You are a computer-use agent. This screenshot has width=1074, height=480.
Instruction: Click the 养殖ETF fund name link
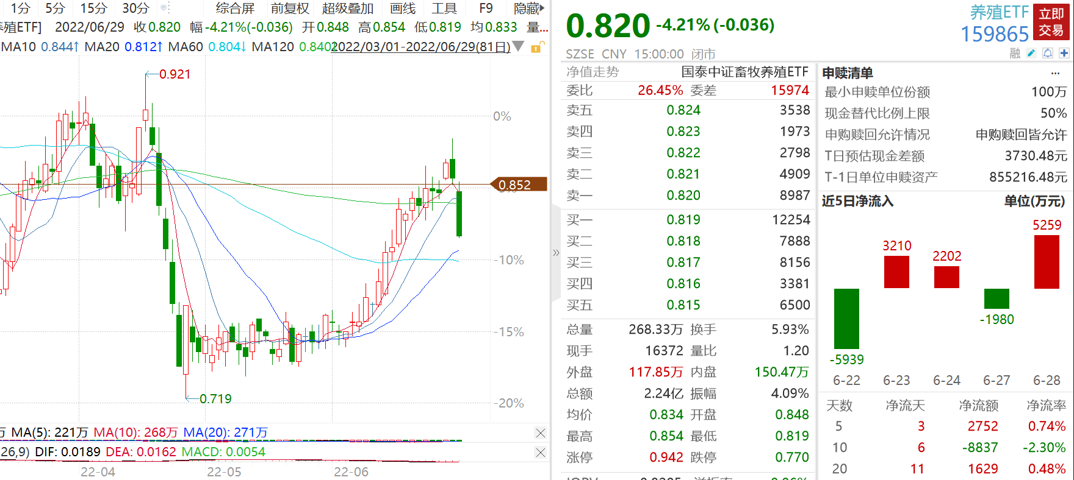click(1000, 12)
